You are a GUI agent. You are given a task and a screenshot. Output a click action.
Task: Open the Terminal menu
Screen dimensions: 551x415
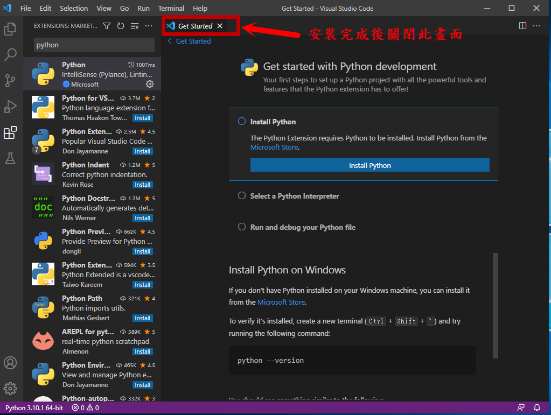click(171, 8)
